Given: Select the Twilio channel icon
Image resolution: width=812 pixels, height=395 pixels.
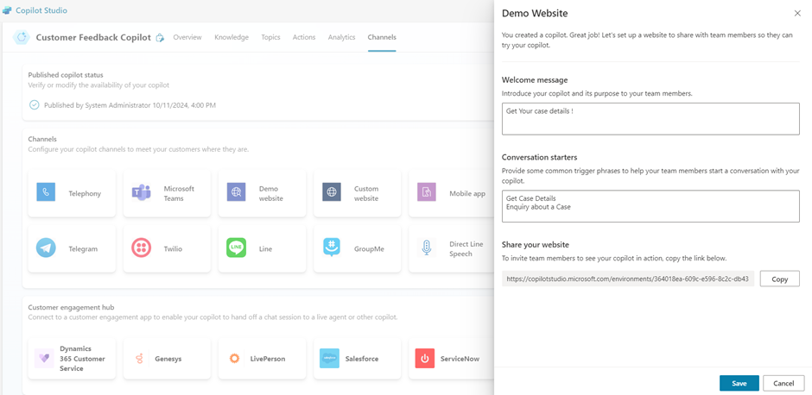Looking at the screenshot, I should coord(141,248).
